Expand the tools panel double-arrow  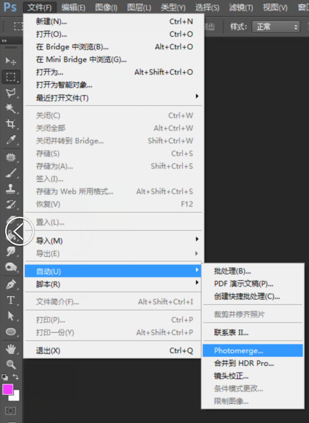point(5,41)
